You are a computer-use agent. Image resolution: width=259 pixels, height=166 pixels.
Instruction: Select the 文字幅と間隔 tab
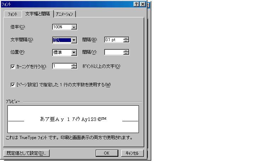(38, 14)
